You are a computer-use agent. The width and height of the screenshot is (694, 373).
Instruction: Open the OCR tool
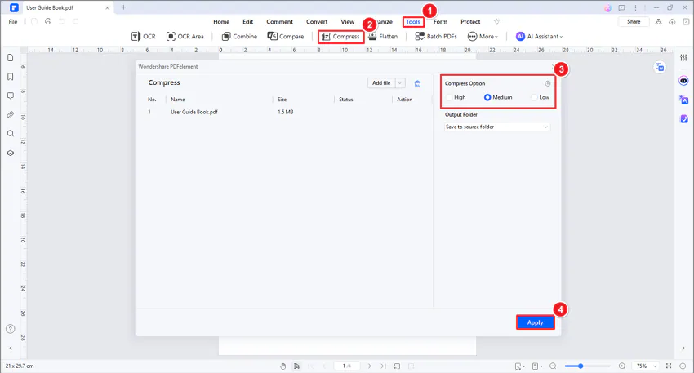pyautogui.click(x=144, y=36)
